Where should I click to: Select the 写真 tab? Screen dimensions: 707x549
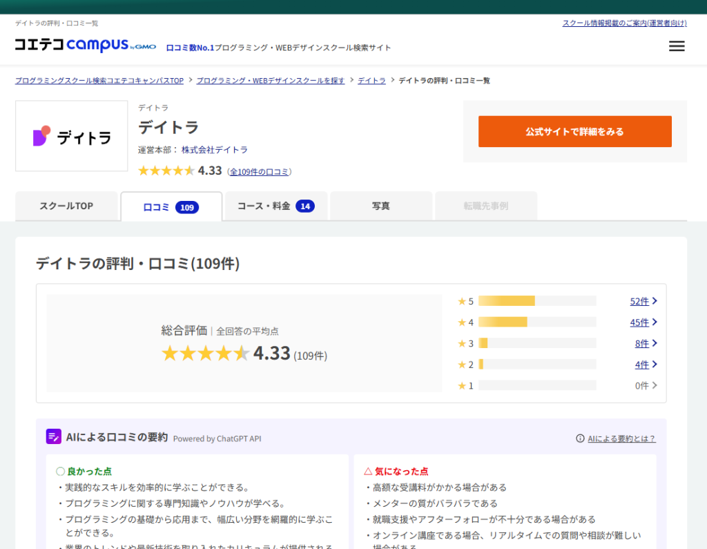[x=381, y=206]
